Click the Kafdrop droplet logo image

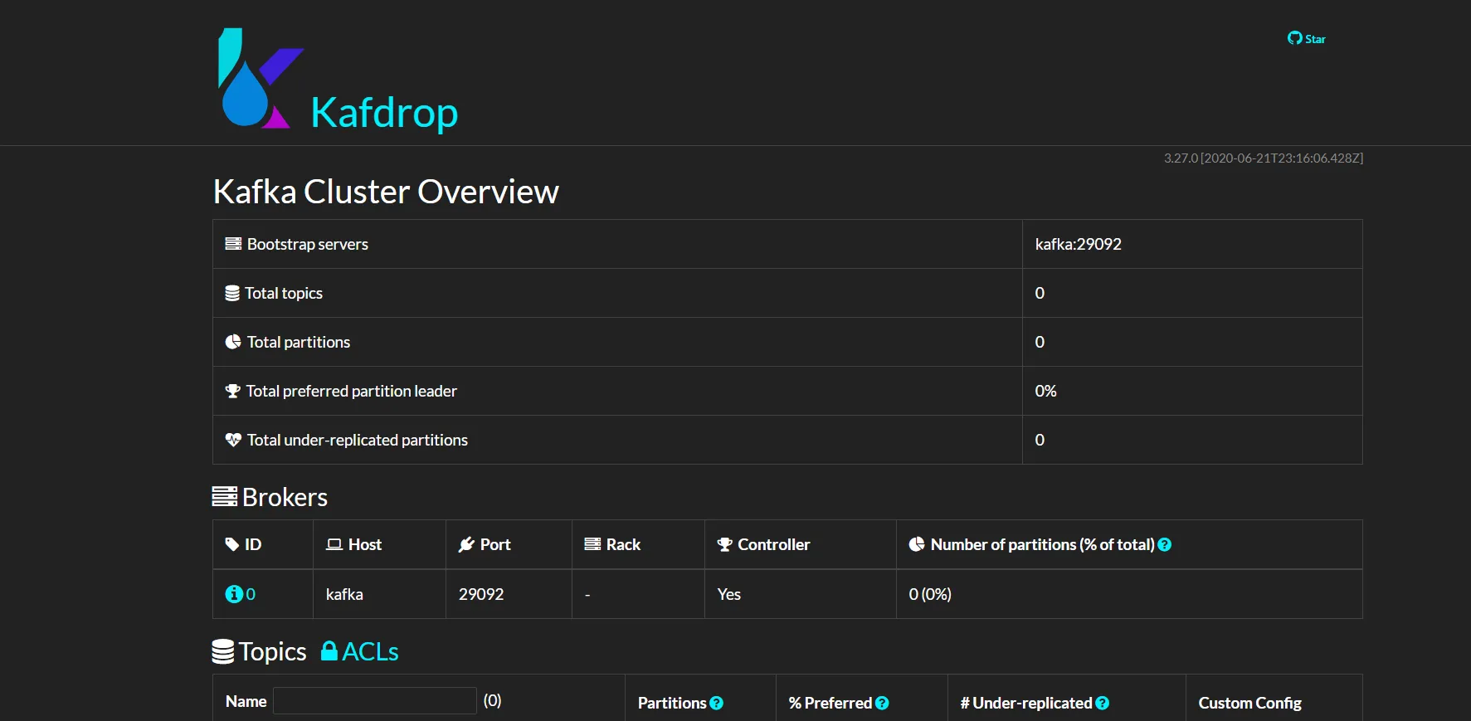coord(260,79)
